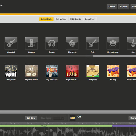This screenshot has height=136, width=136.
Task: Click the Explore button
Action: click(124, 7)
